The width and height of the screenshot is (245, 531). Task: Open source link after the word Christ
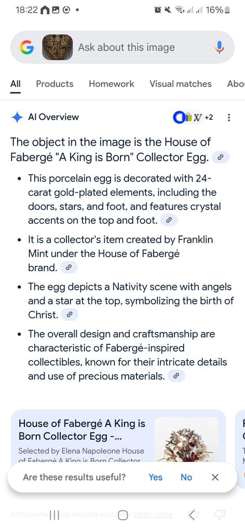click(70, 315)
